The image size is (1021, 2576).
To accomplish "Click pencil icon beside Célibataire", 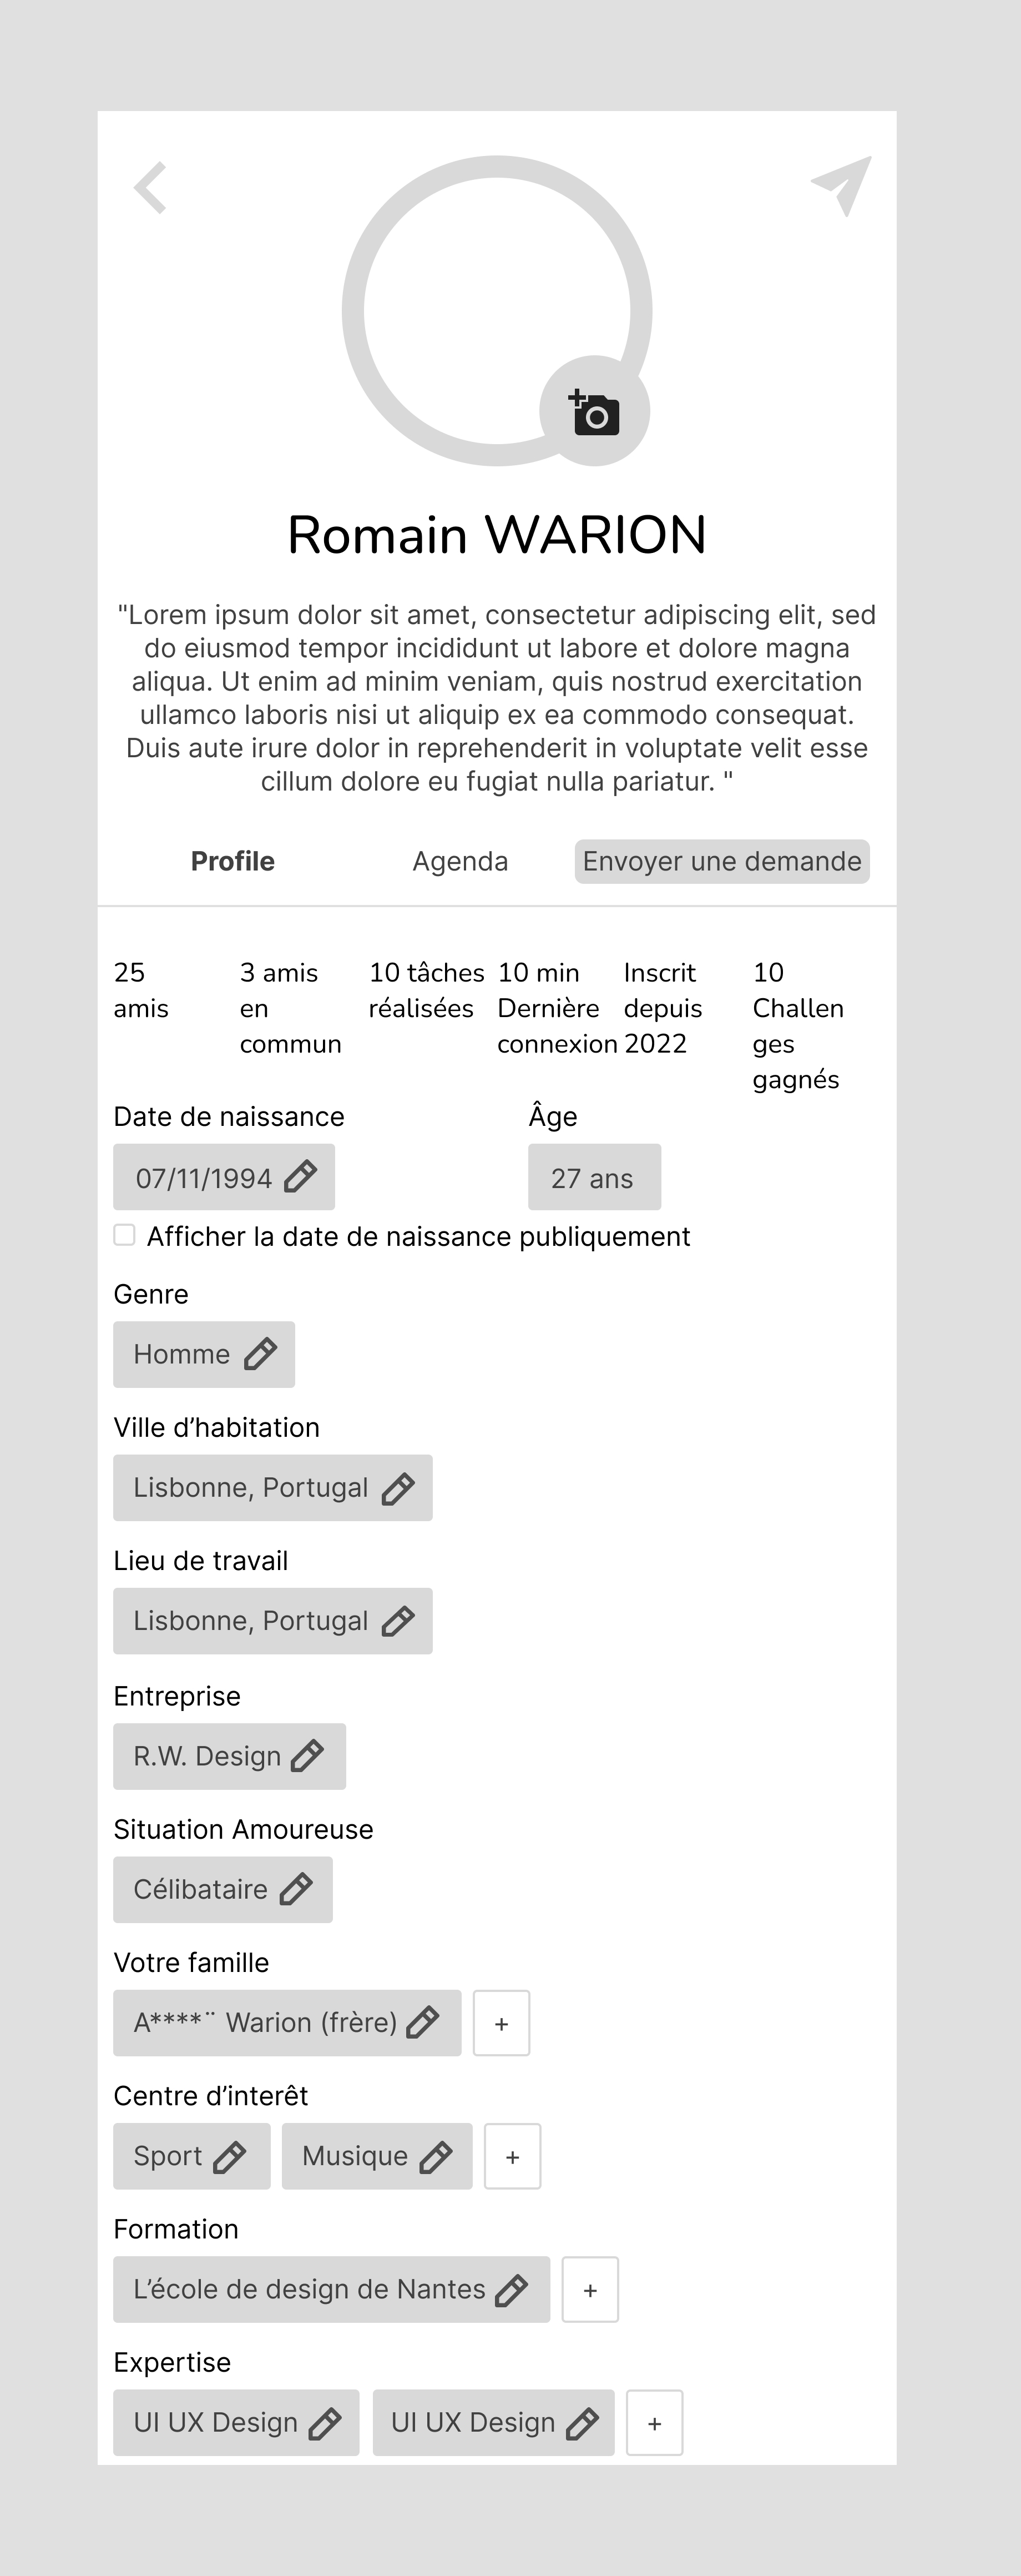I will (296, 1889).
